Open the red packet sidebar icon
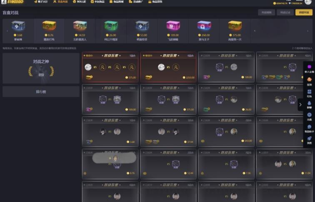Screen dimensions: 315x202 [309, 93]
